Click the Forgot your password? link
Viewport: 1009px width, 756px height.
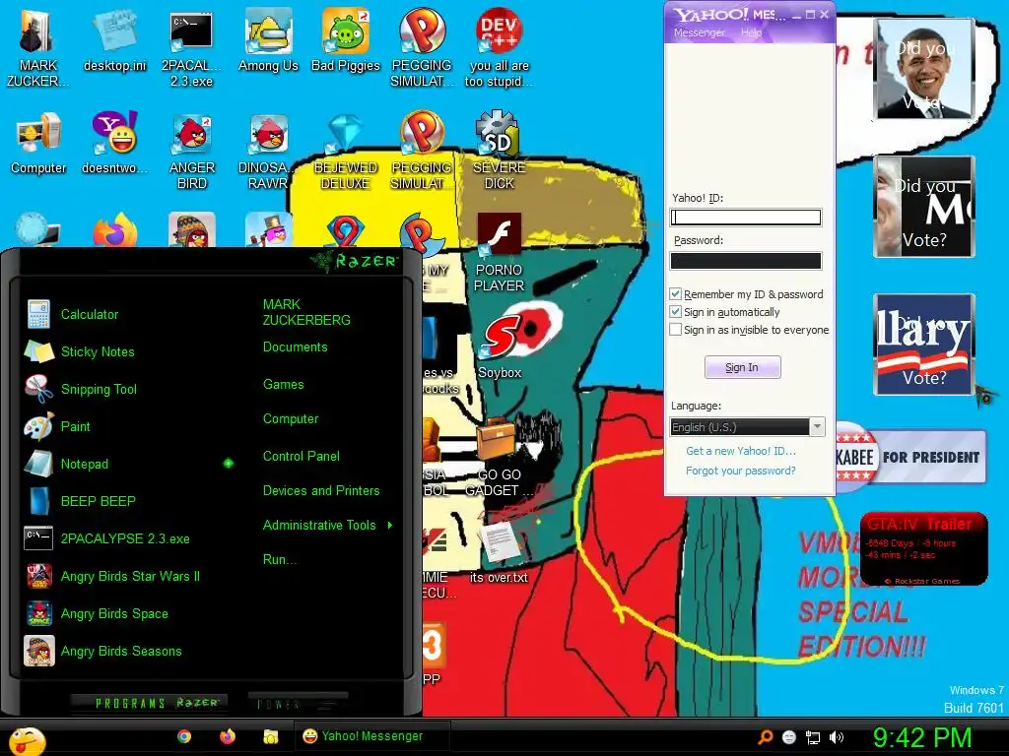point(741,471)
